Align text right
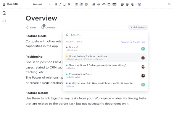This screenshot has width=174, height=116. click(x=132, y=4)
